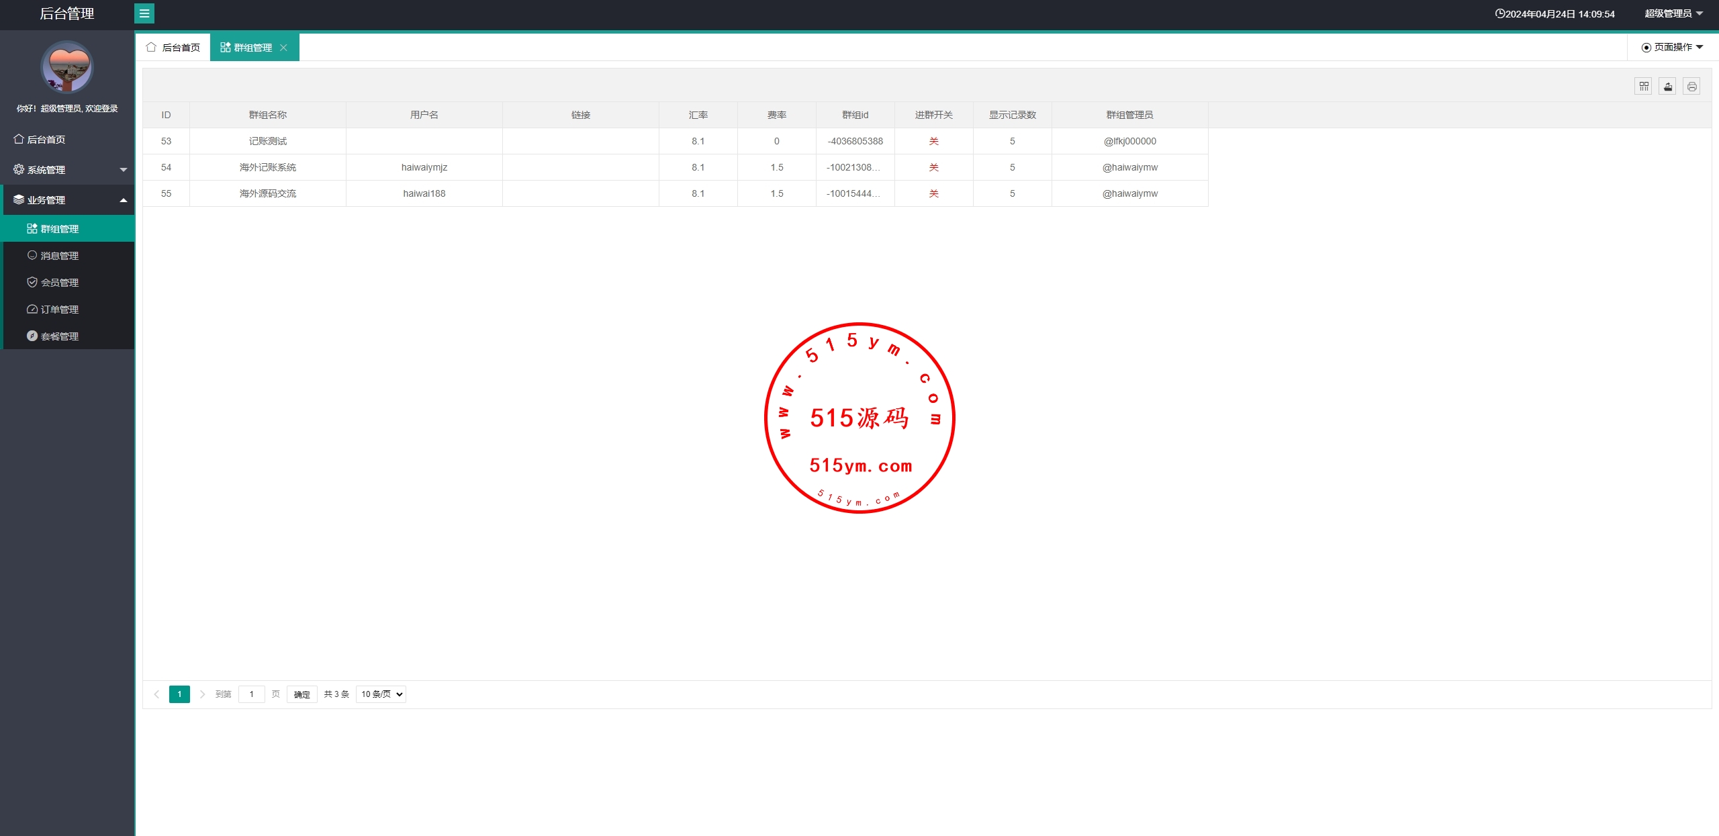Viewport: 1719px width, 836px height.
Task: Click the sidebar collapse hamburger icon
Action: point(144,13)
